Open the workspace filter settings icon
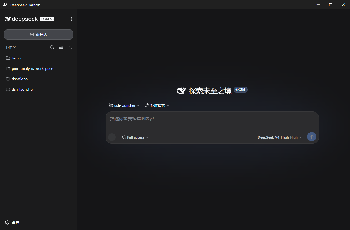Image resolution: width=350 pixels, height=230 pixels. [x=61, y=47]
